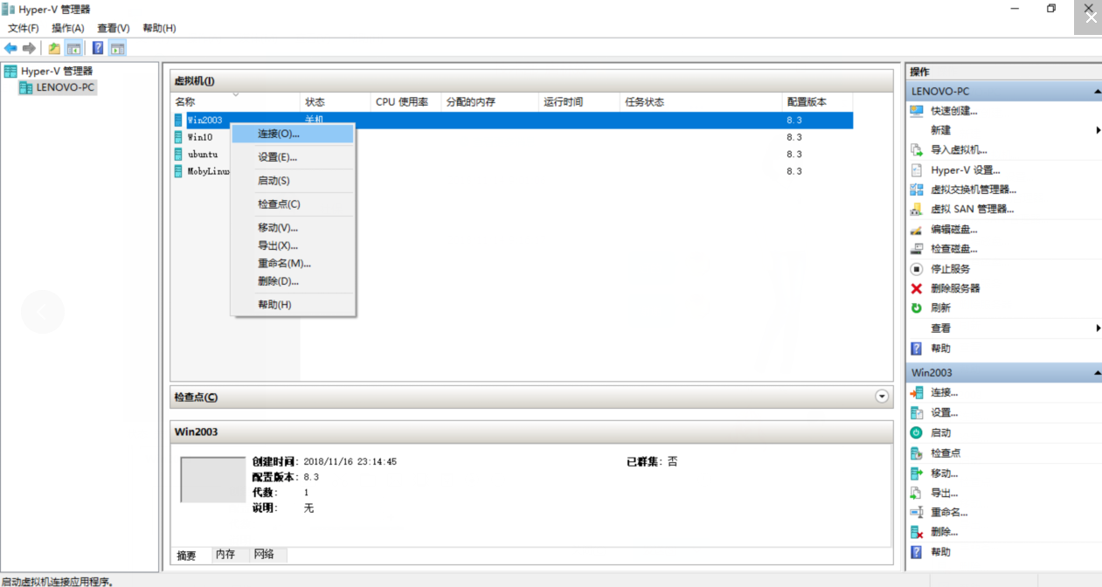Collapse the Win2003 actions section arrow

(1096, 373)
